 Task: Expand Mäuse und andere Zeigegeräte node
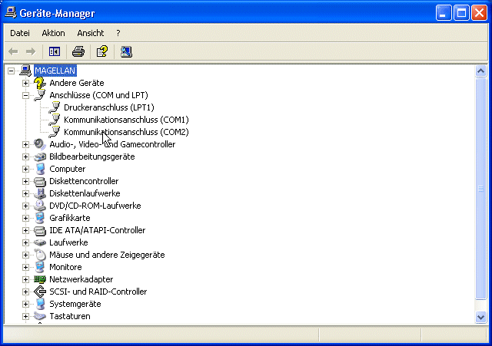[x=25, y=255]
